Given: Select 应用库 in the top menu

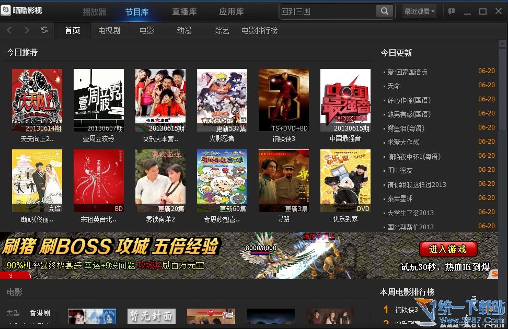Looking at the screenshot, I should click(x=231, y=11).
